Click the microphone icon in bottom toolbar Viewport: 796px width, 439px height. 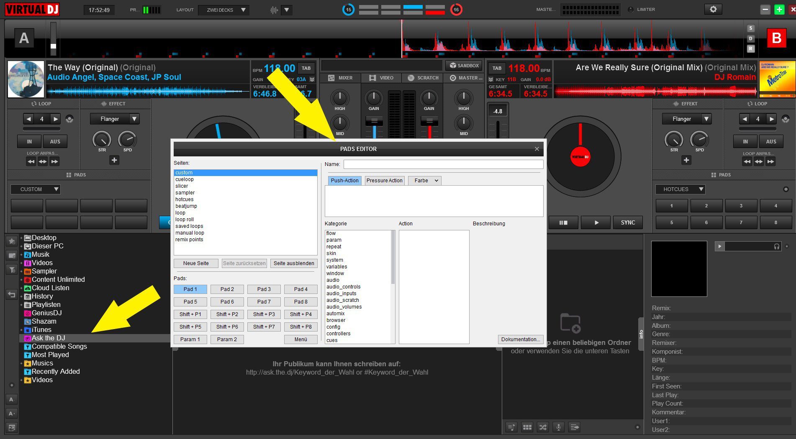[x=558, y=427]
